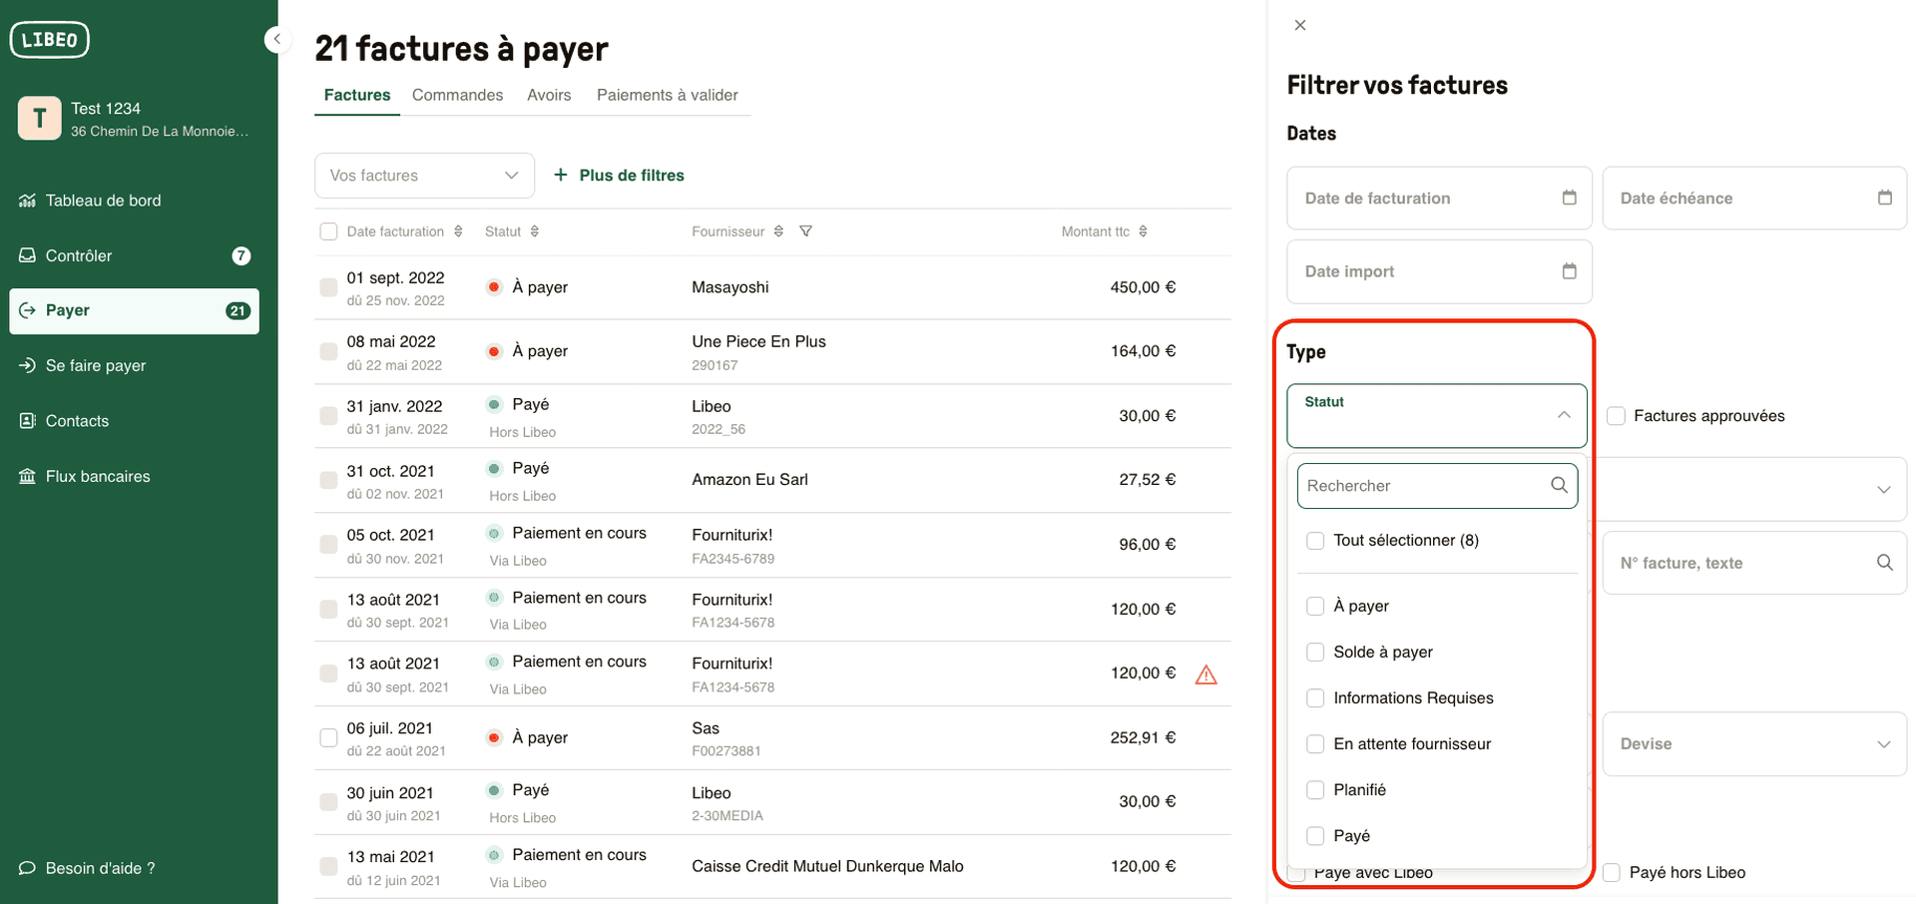Open the Date import calendar icon
Viewport: 1916px width, 904px height.
1569,271
